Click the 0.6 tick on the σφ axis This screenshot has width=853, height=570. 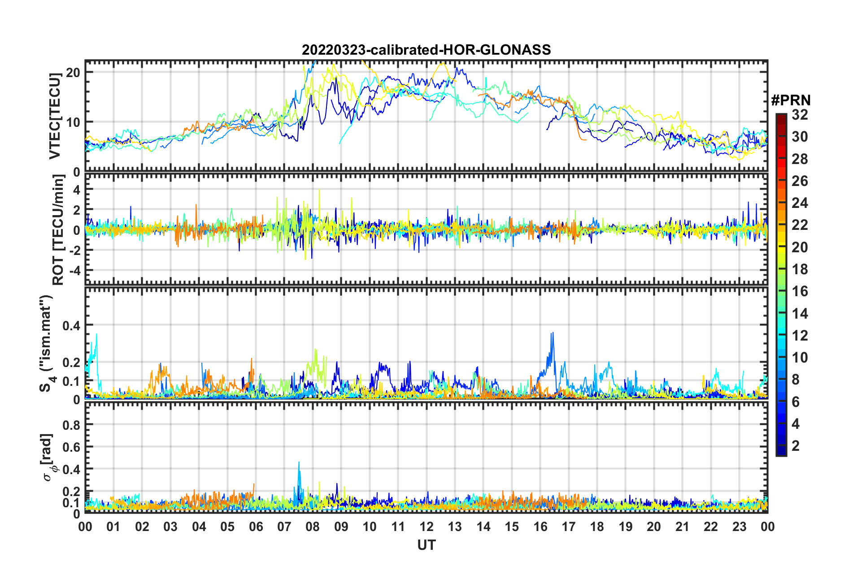pos(72,447)
